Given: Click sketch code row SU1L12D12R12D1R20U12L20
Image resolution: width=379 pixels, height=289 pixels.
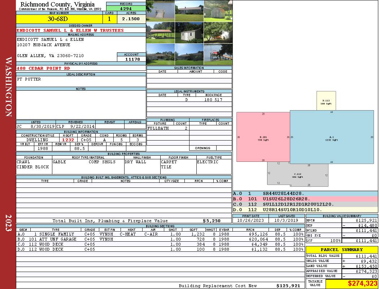Looking at the screenshot, I should 305,204.
